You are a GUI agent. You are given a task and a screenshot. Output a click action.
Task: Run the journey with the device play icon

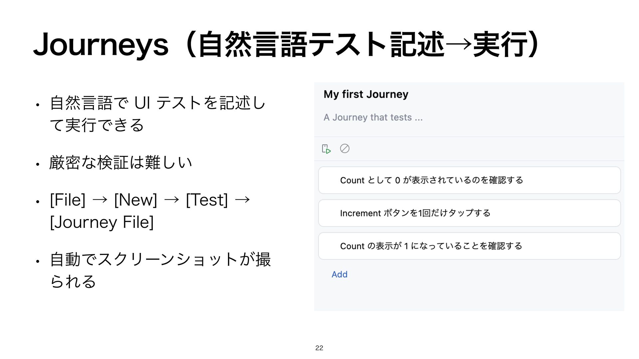click(x=326, y=149)
